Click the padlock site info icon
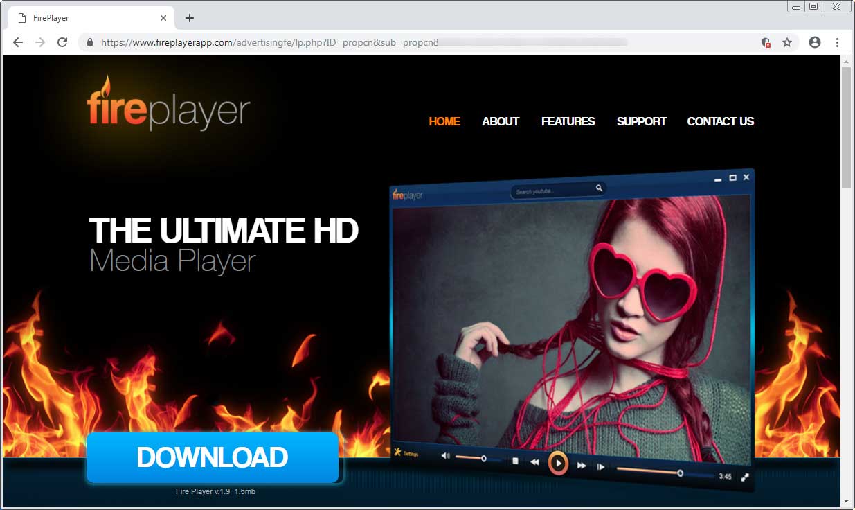Viewport: 855px width, 510px height. click(x=89, y=42)
